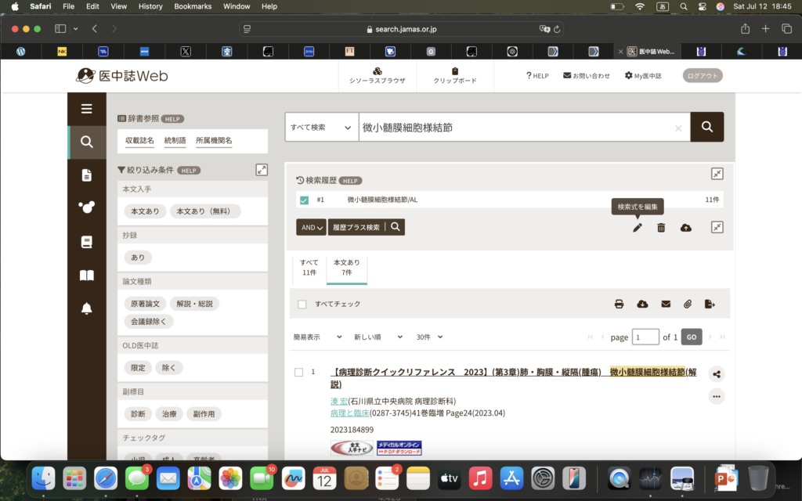Send results by email using the envelope icon
Screen dimensions: 802x501
coord(666,304)
